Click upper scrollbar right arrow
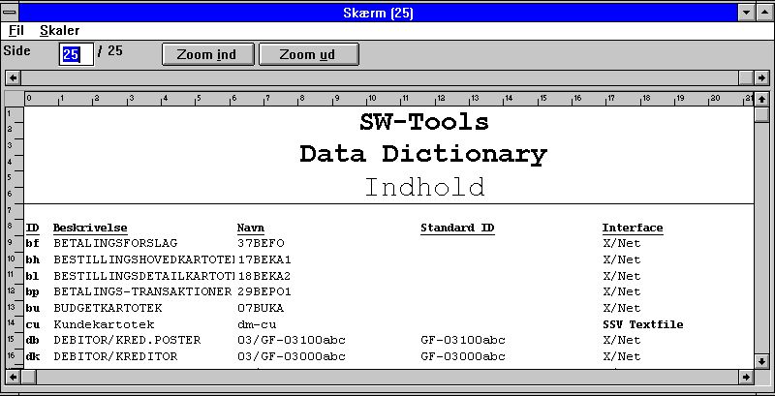 [x=761, y=77]
